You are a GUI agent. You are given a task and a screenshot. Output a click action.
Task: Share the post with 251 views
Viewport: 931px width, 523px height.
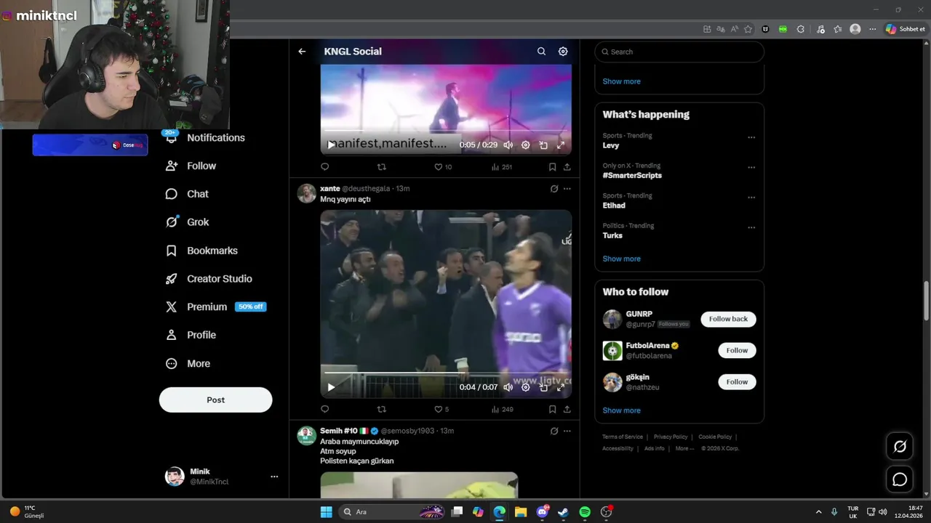(567, 167)
